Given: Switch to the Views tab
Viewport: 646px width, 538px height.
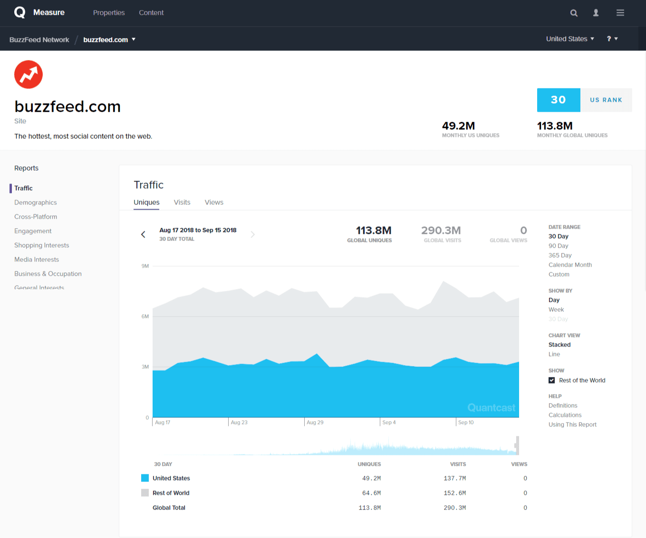Looking at the screenshot, I should 214,202.
